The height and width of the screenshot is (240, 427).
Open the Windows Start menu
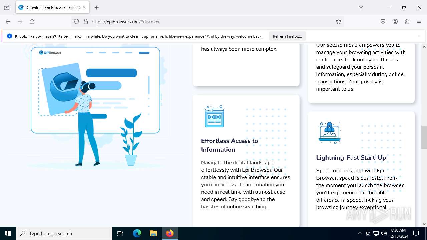click(8, 233)
